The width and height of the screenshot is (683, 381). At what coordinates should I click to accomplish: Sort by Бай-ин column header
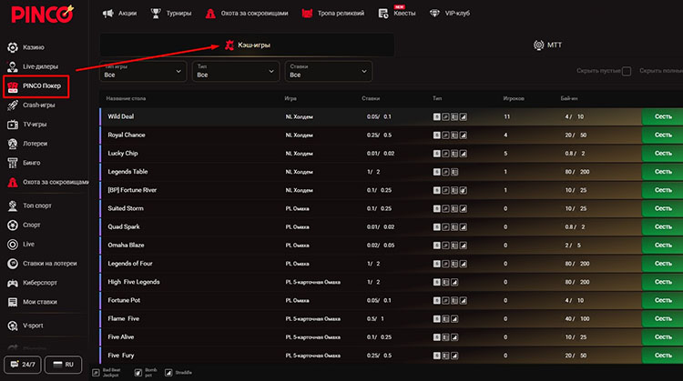pos(569,99)
